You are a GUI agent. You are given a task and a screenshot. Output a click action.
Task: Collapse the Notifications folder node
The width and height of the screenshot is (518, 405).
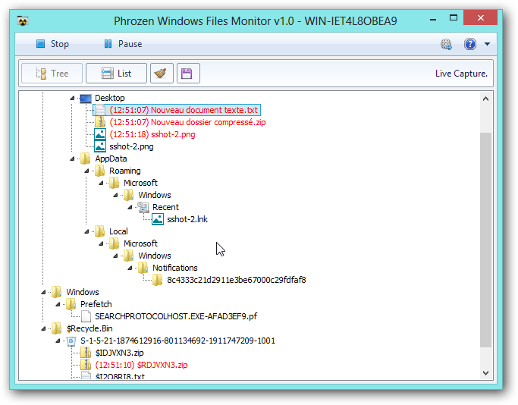[x=130, y=268]
